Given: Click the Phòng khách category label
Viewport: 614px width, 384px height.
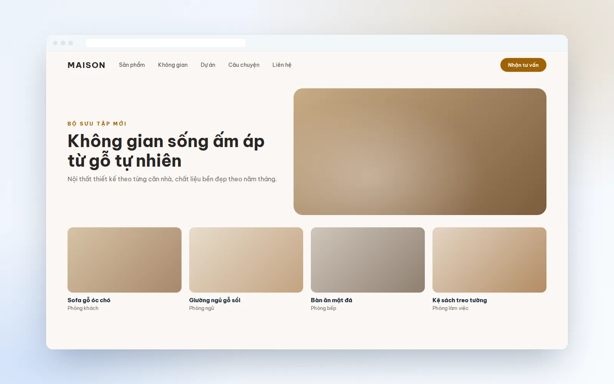Looking at the screenshot, I should (83, 308).
